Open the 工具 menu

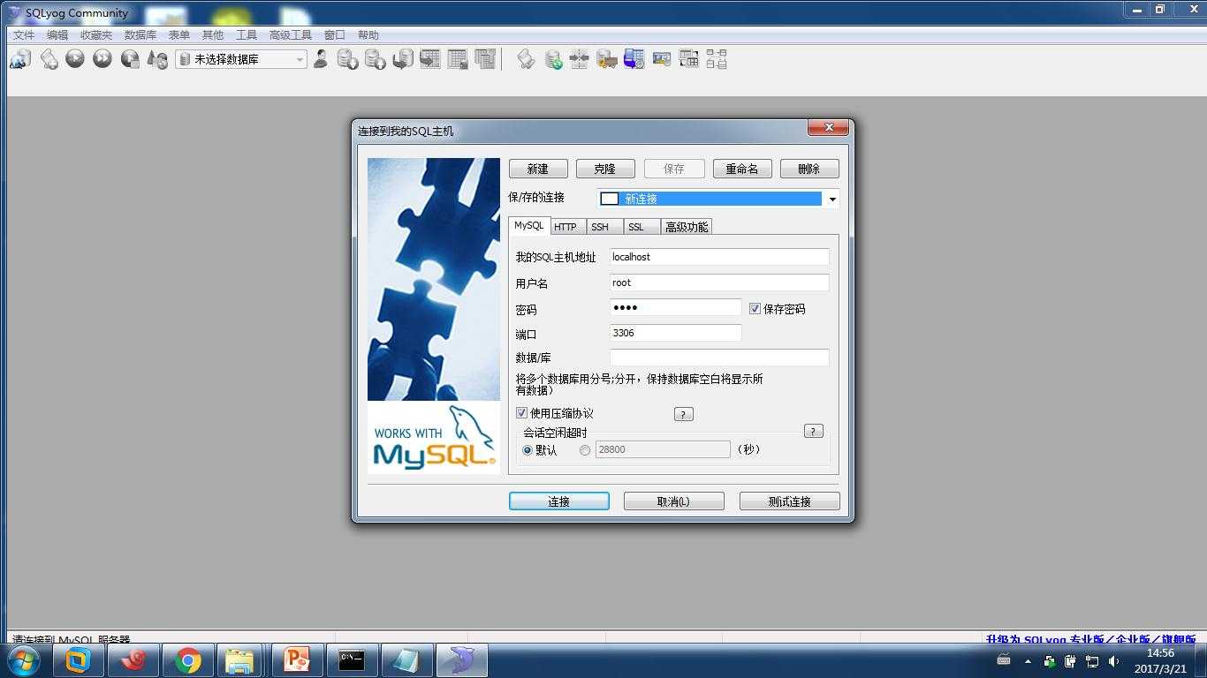pyautogui.click(x=247, y=35)
